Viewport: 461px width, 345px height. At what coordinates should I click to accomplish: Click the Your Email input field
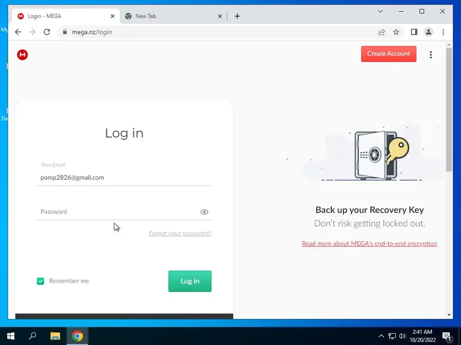point(124,177)
